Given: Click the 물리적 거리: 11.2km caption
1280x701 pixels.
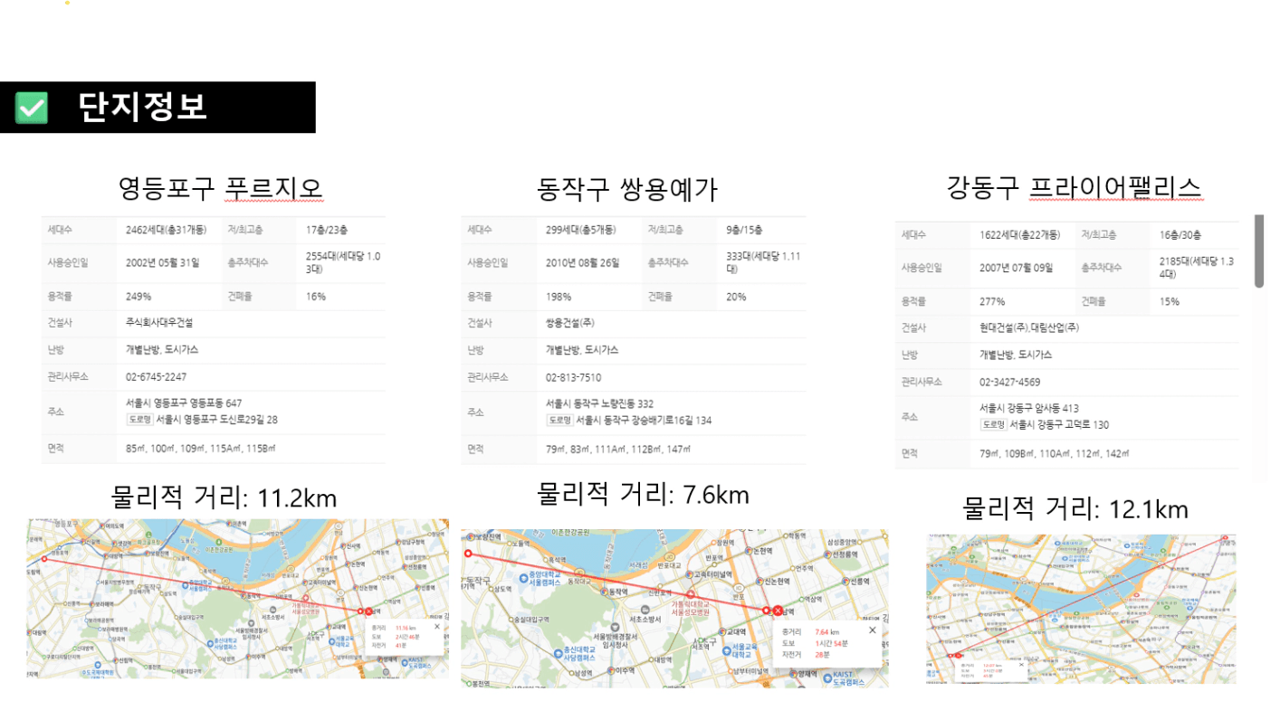Looking at the screenshot, I should pos(224,497).
